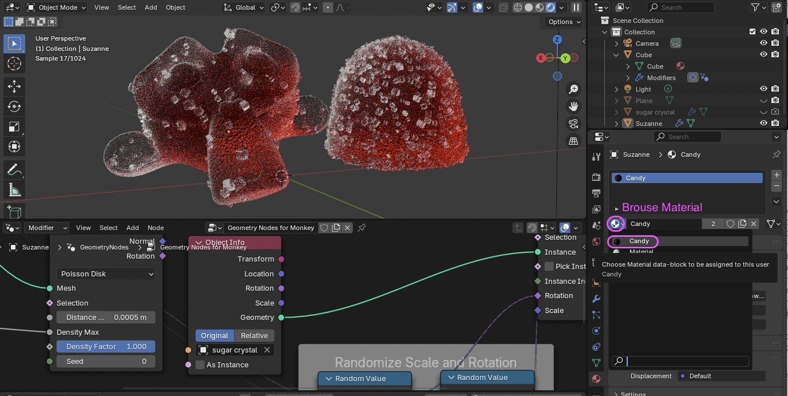Select the Add Cube tool
788x396 pixels.
[14, 211]
